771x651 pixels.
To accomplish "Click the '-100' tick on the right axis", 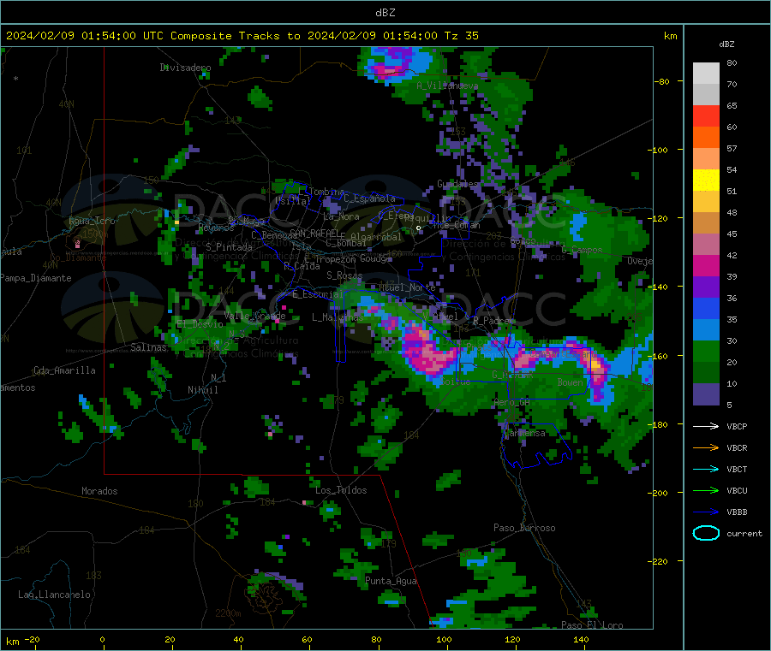I will click(659, 150).
